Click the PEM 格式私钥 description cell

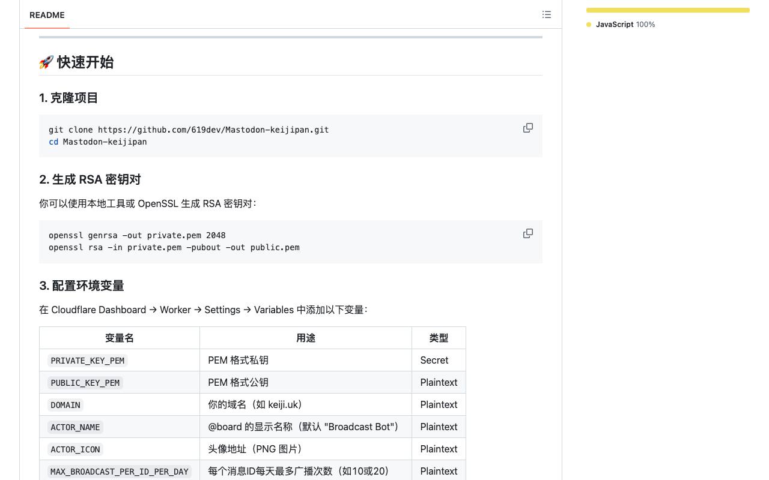pos(306,360)
